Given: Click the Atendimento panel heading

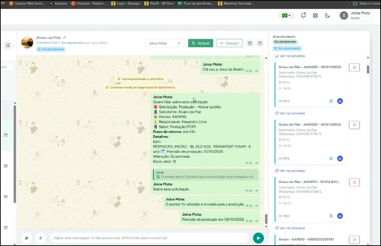Looking at the screenshot, I should click(284, 37).
